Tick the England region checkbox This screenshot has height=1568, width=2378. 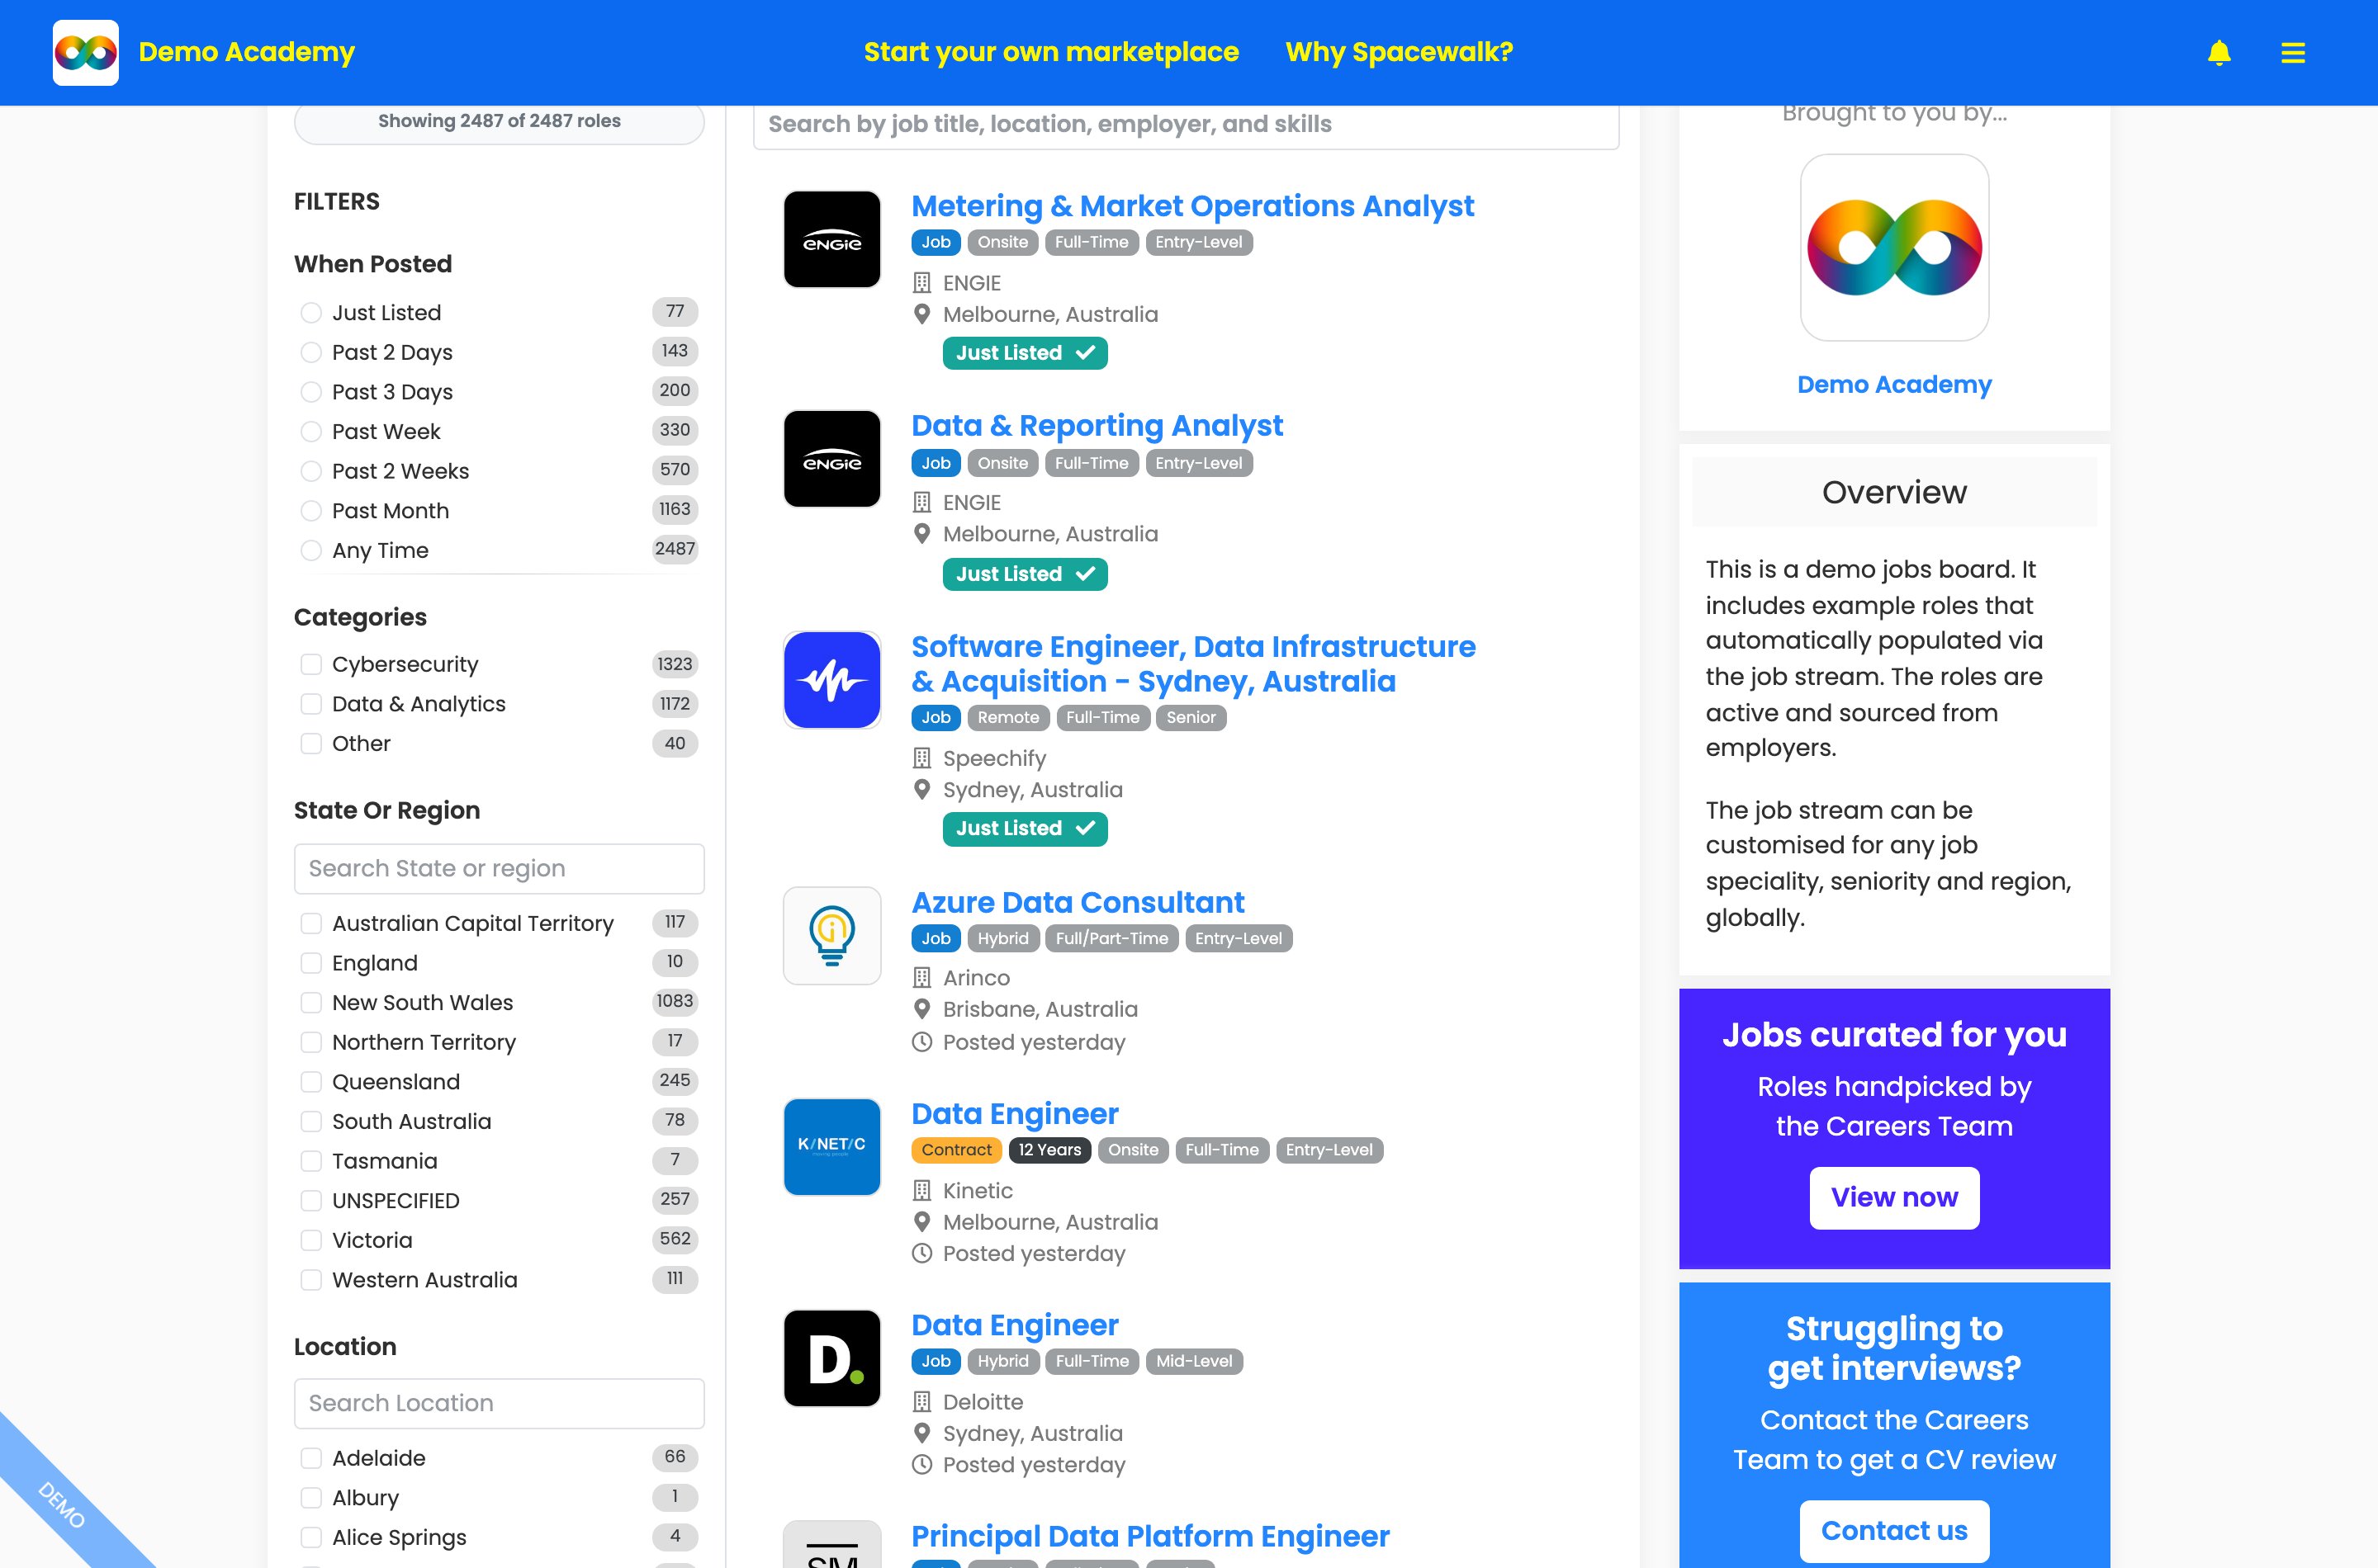click(x=311, y=963)
